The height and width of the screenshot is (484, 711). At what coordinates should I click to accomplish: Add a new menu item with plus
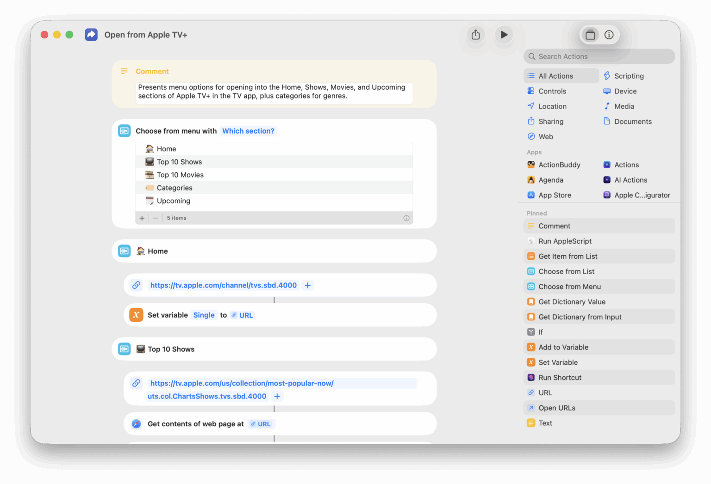(x=142, y=218)
